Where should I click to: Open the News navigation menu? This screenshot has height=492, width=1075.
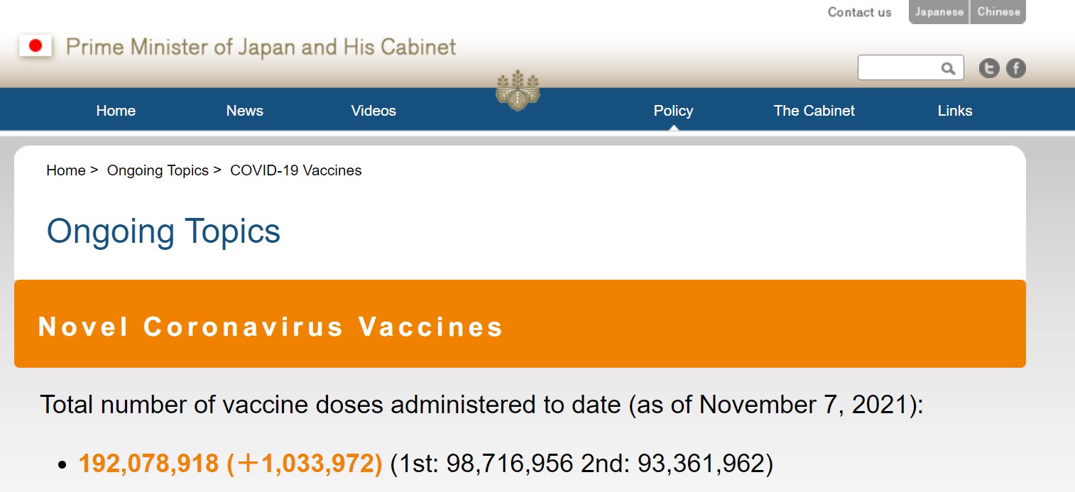point(244,111)
